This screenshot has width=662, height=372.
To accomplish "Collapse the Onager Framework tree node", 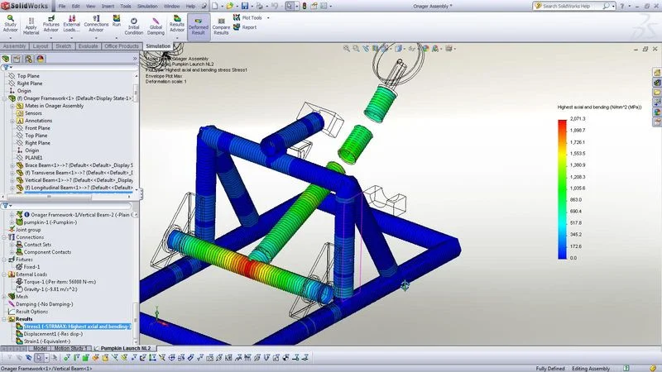I will [4, 98].
